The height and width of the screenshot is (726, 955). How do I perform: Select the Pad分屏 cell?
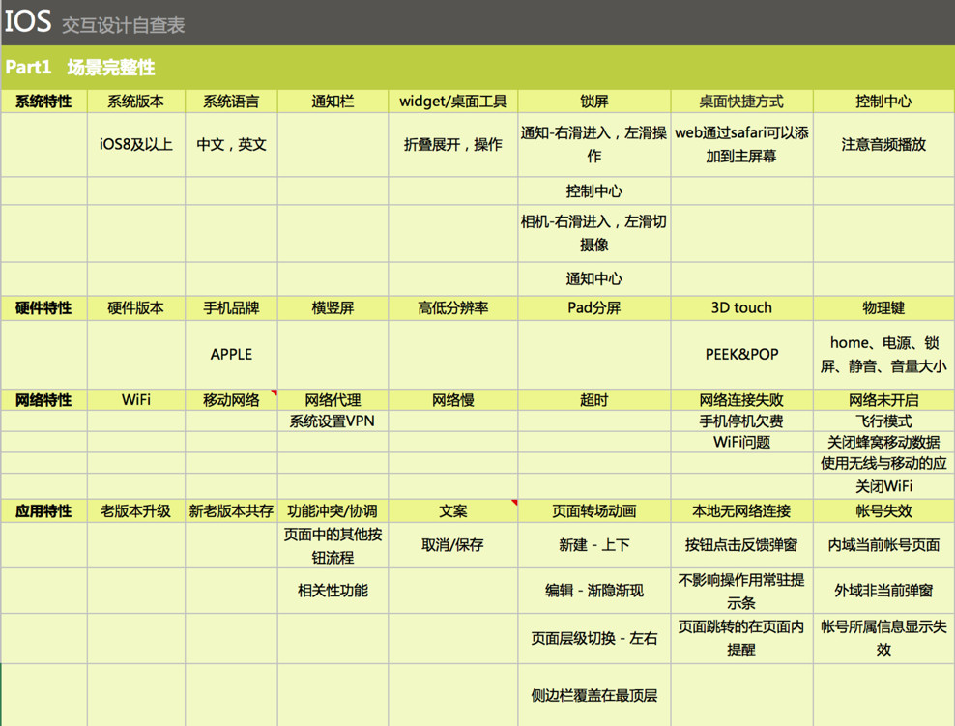point(594,308)
